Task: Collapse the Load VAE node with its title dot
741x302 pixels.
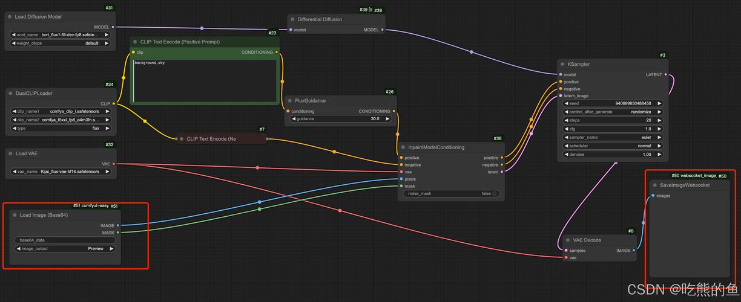Action: pyautogui.click(x=10, y=153)
